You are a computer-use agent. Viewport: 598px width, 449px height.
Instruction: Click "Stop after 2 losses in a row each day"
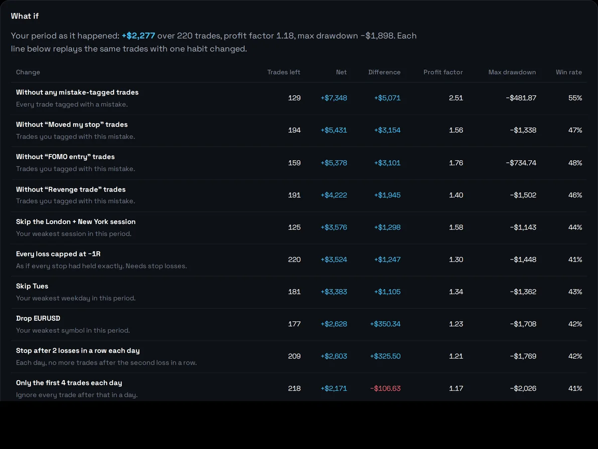[78, 351]
